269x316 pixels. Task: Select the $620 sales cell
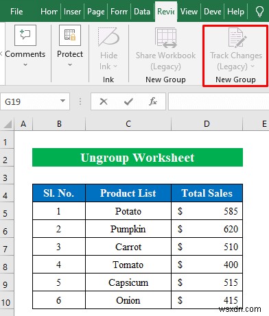click(207, 229)
